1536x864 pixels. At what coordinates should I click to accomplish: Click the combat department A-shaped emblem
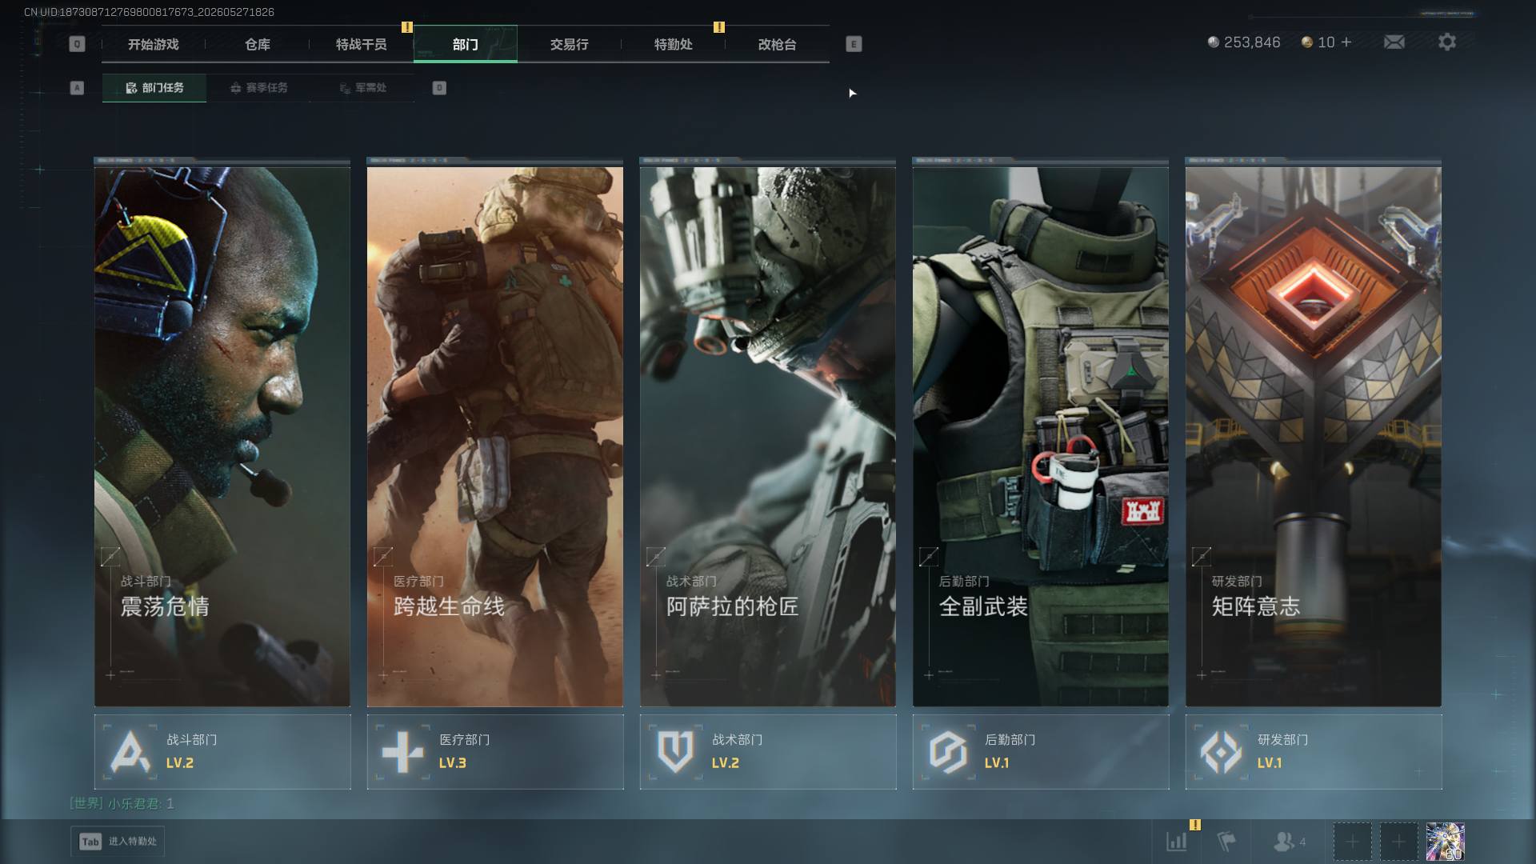[x=130, y=752]
